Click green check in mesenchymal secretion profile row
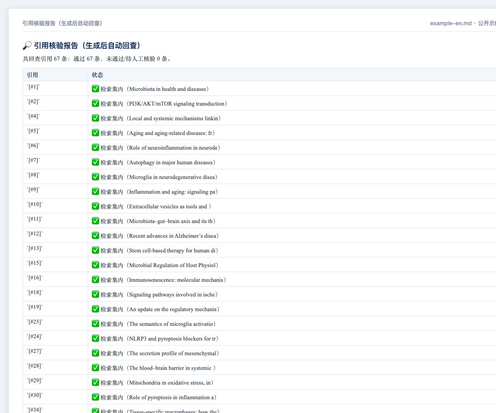 point(96,353)
